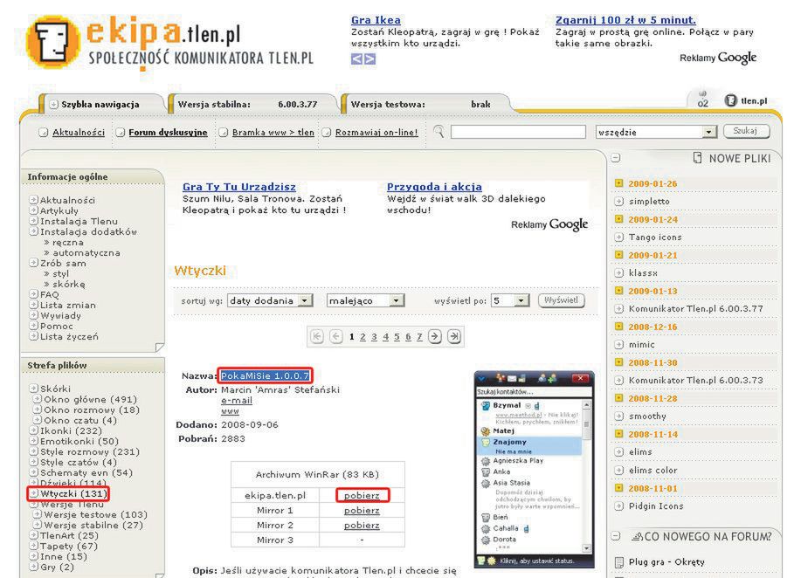The image size is (801, 578).
Task: Go to previous page arrow
Action: 336,336
